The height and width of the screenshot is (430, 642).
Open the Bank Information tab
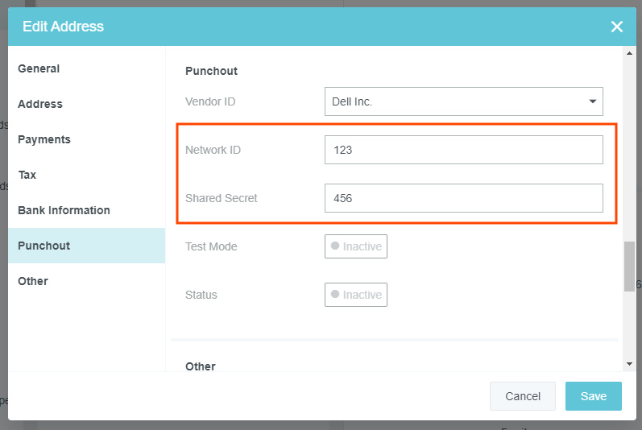click(x=64, y=210)
